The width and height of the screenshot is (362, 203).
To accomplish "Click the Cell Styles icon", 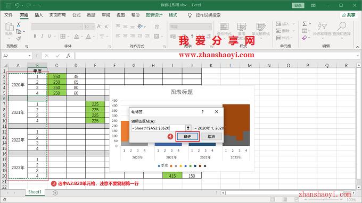I will coord(261,27).
